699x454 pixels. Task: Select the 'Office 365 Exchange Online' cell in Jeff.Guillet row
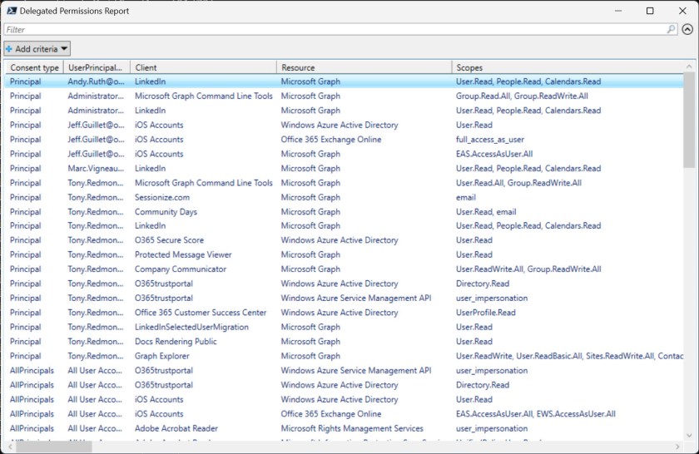point(331,140)
